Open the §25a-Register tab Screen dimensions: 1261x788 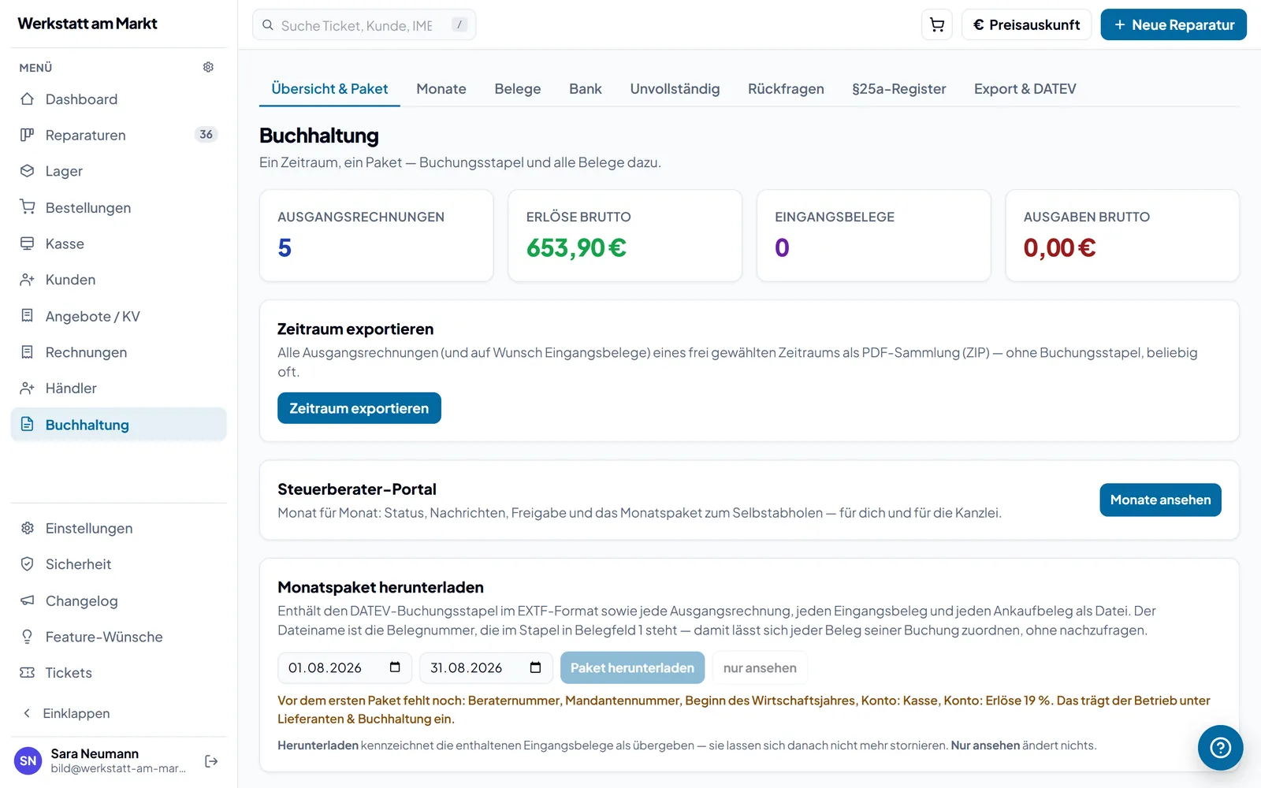click(x=899, y=89)
